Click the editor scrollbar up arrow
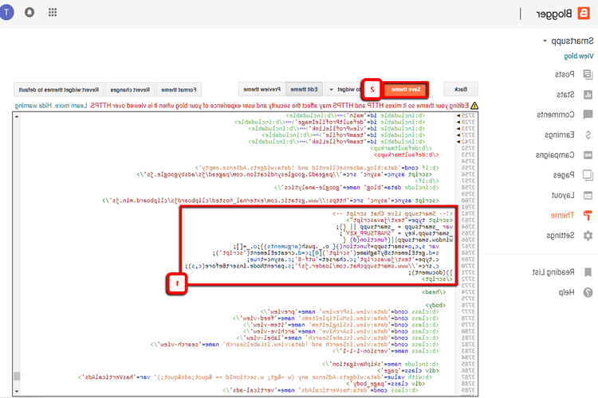Screen dimensions: 598x398 click(17, 116)
